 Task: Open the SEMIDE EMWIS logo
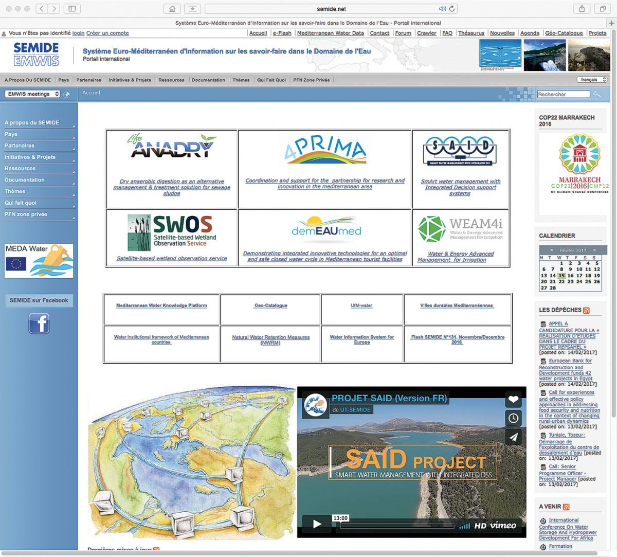tap(36, 54)
